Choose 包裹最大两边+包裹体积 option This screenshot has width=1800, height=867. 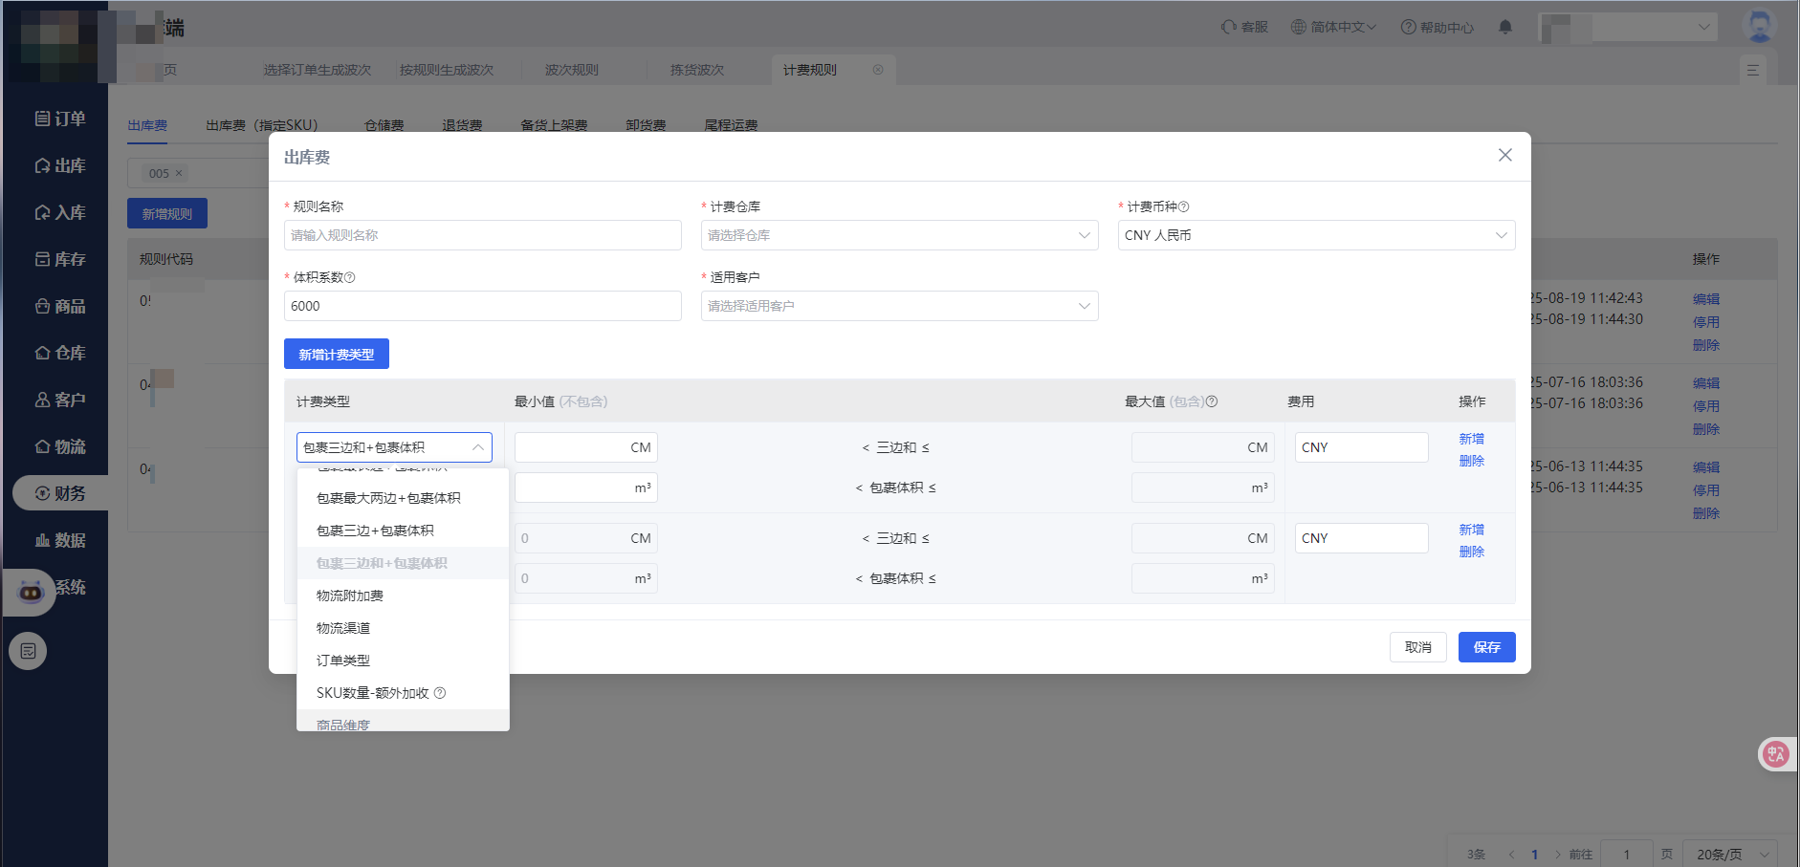coord(388,498)
